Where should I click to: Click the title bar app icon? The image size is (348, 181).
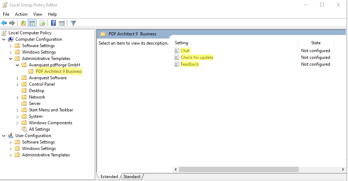[5, 5]
